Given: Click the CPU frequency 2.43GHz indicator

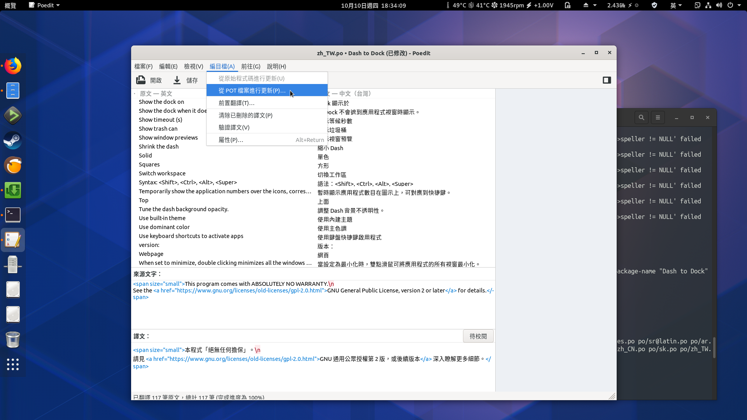Looking at the screenshot, I should [x=622, y=5].
